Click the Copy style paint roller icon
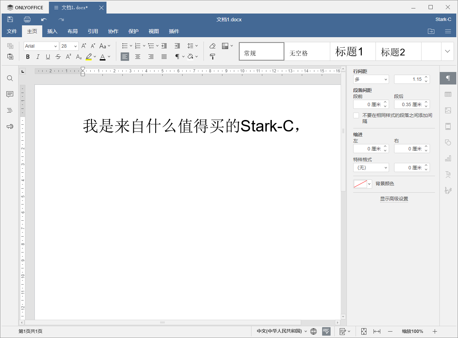The image size is (458, 338). point(213,56)
